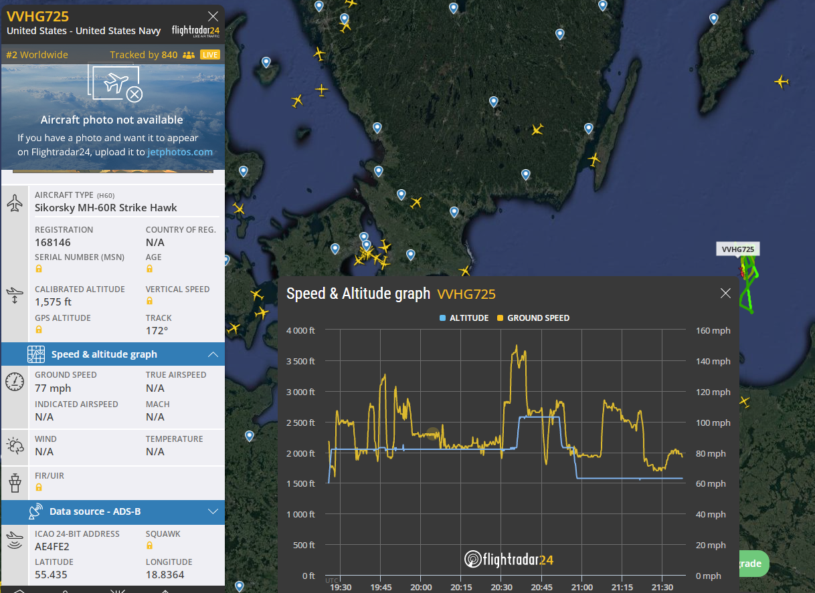Click the lock icon under Vertical Speed
The image size is (815, 593).
pyautogui.click(x=149, y=301)
